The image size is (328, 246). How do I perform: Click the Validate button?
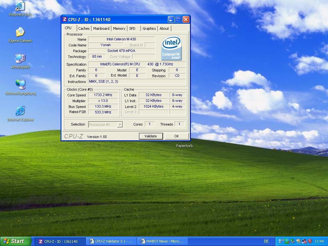pyautogui.click(x=151, y=136)
